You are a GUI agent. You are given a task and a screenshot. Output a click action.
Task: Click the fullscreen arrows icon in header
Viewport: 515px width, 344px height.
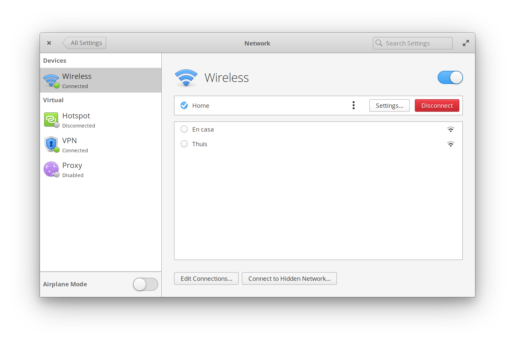[x=466, y=43]
